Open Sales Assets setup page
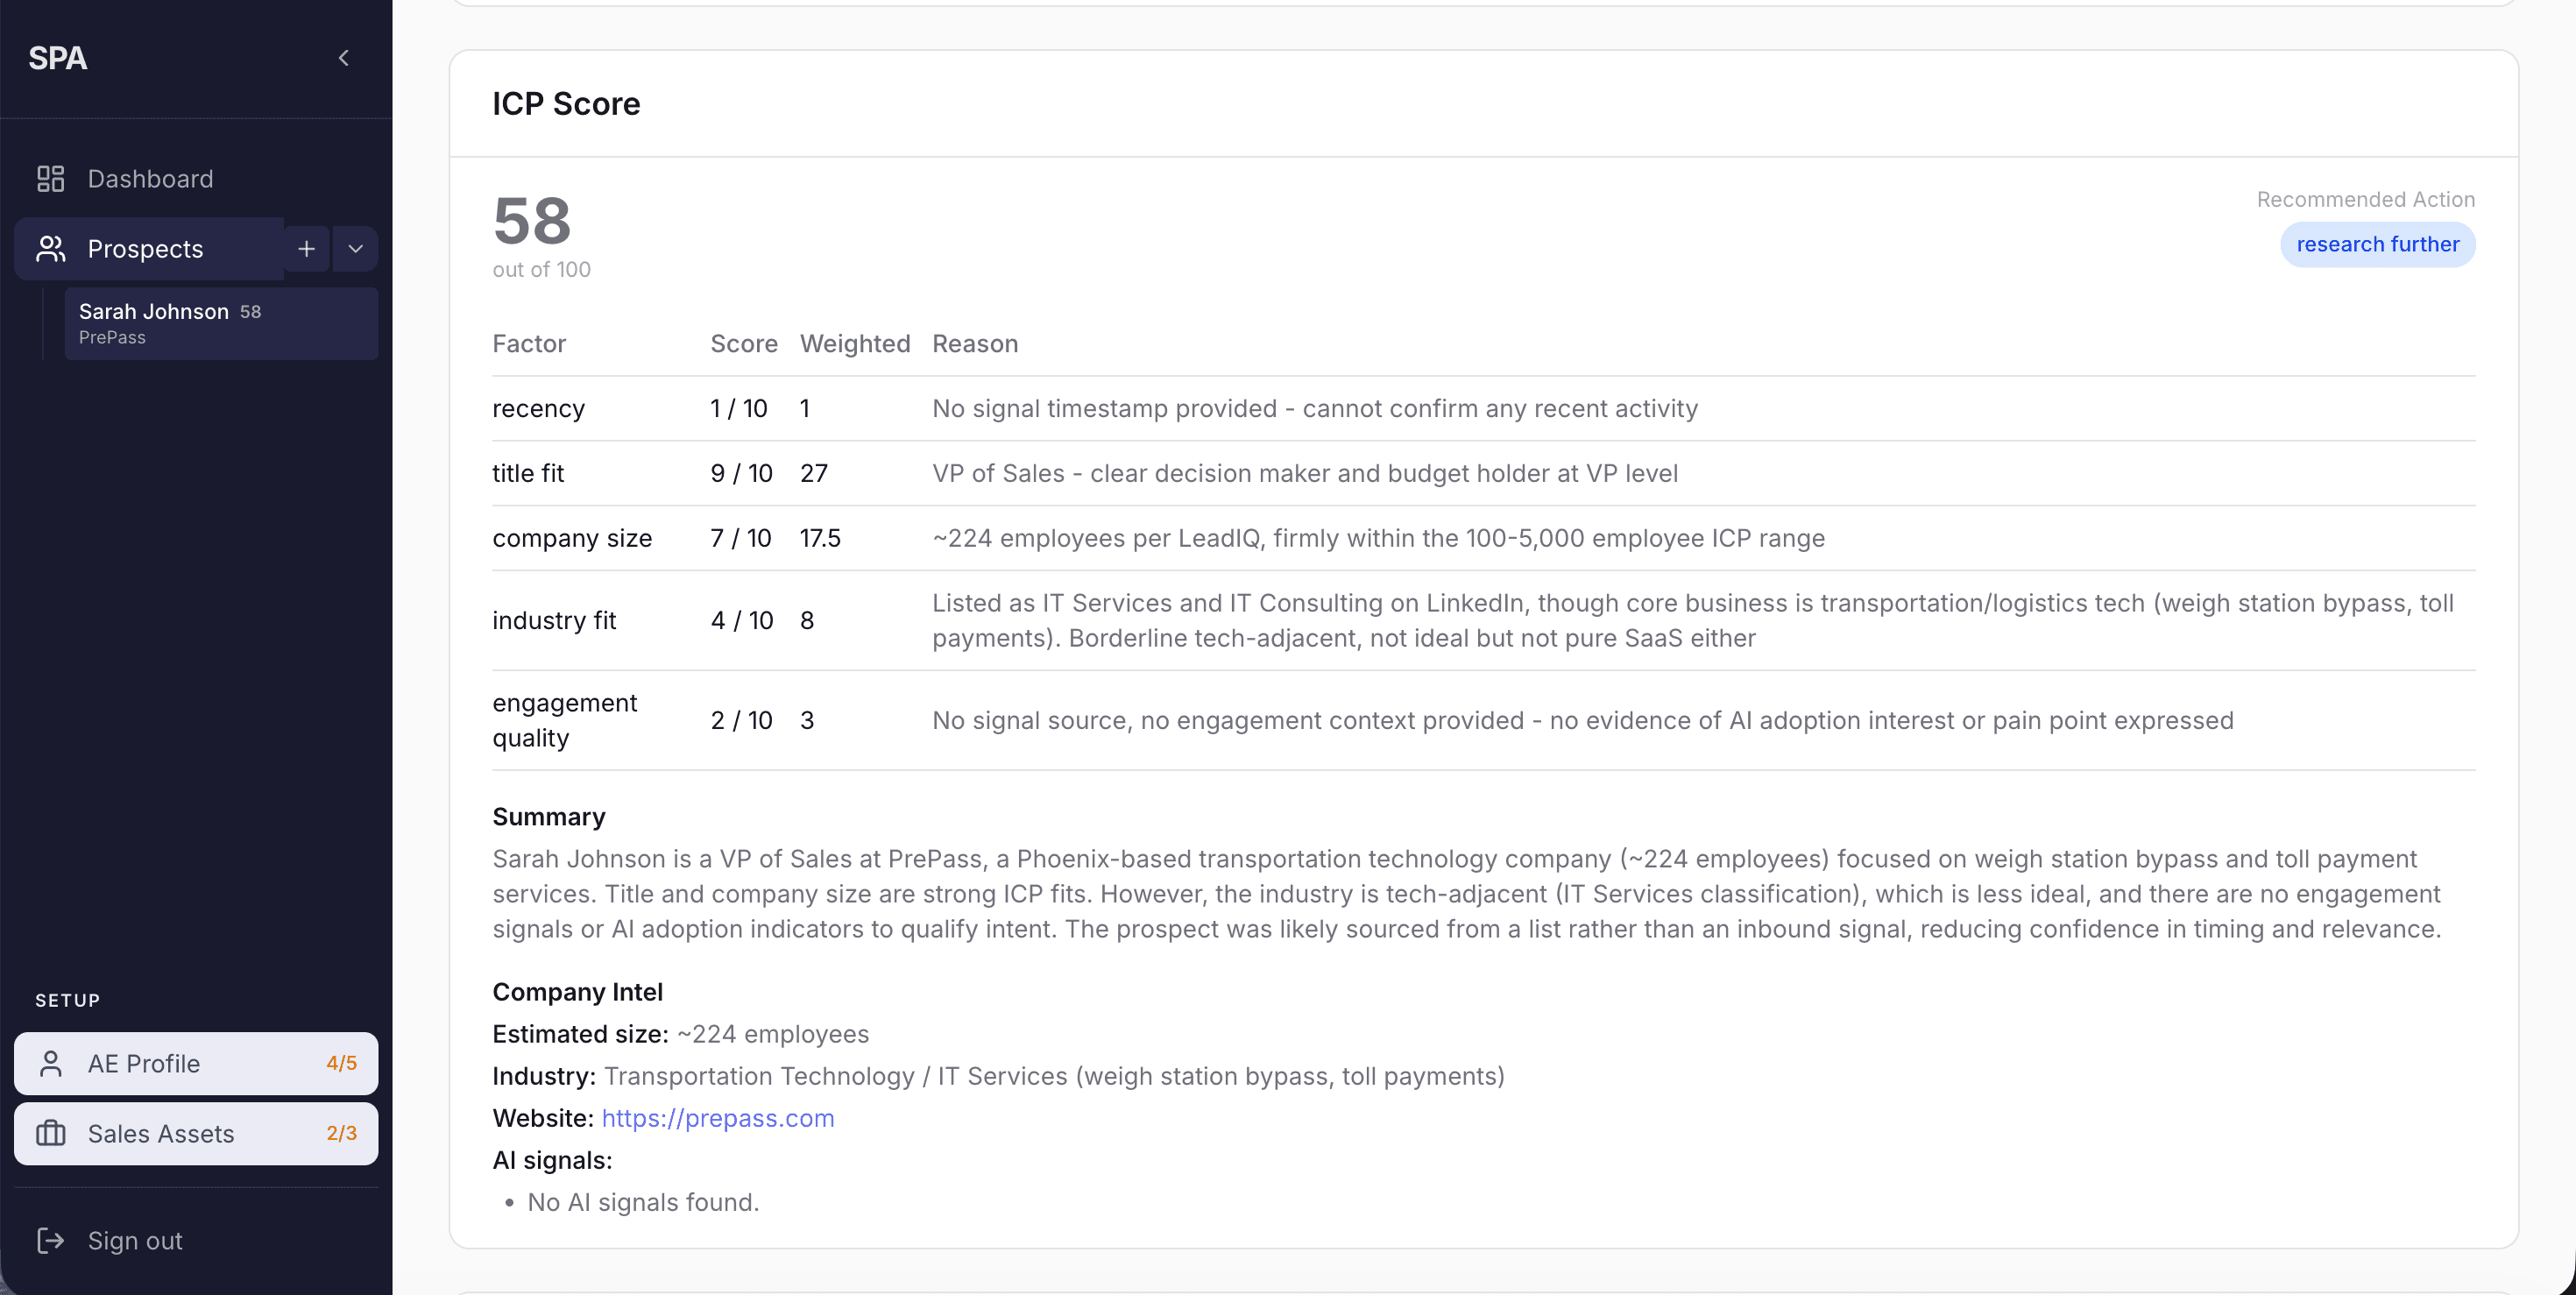Screen dimensions: 2576x1295 161,1133
